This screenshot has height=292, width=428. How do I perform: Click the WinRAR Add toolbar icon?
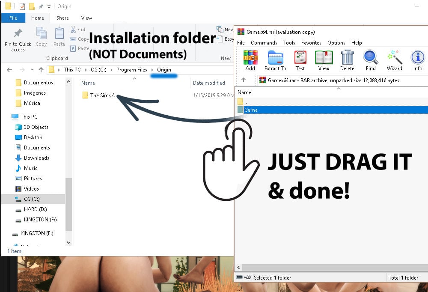250,60
